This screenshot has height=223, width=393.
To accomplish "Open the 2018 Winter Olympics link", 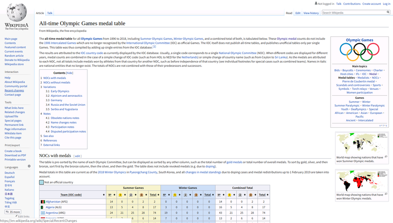I will click(112, 172).
